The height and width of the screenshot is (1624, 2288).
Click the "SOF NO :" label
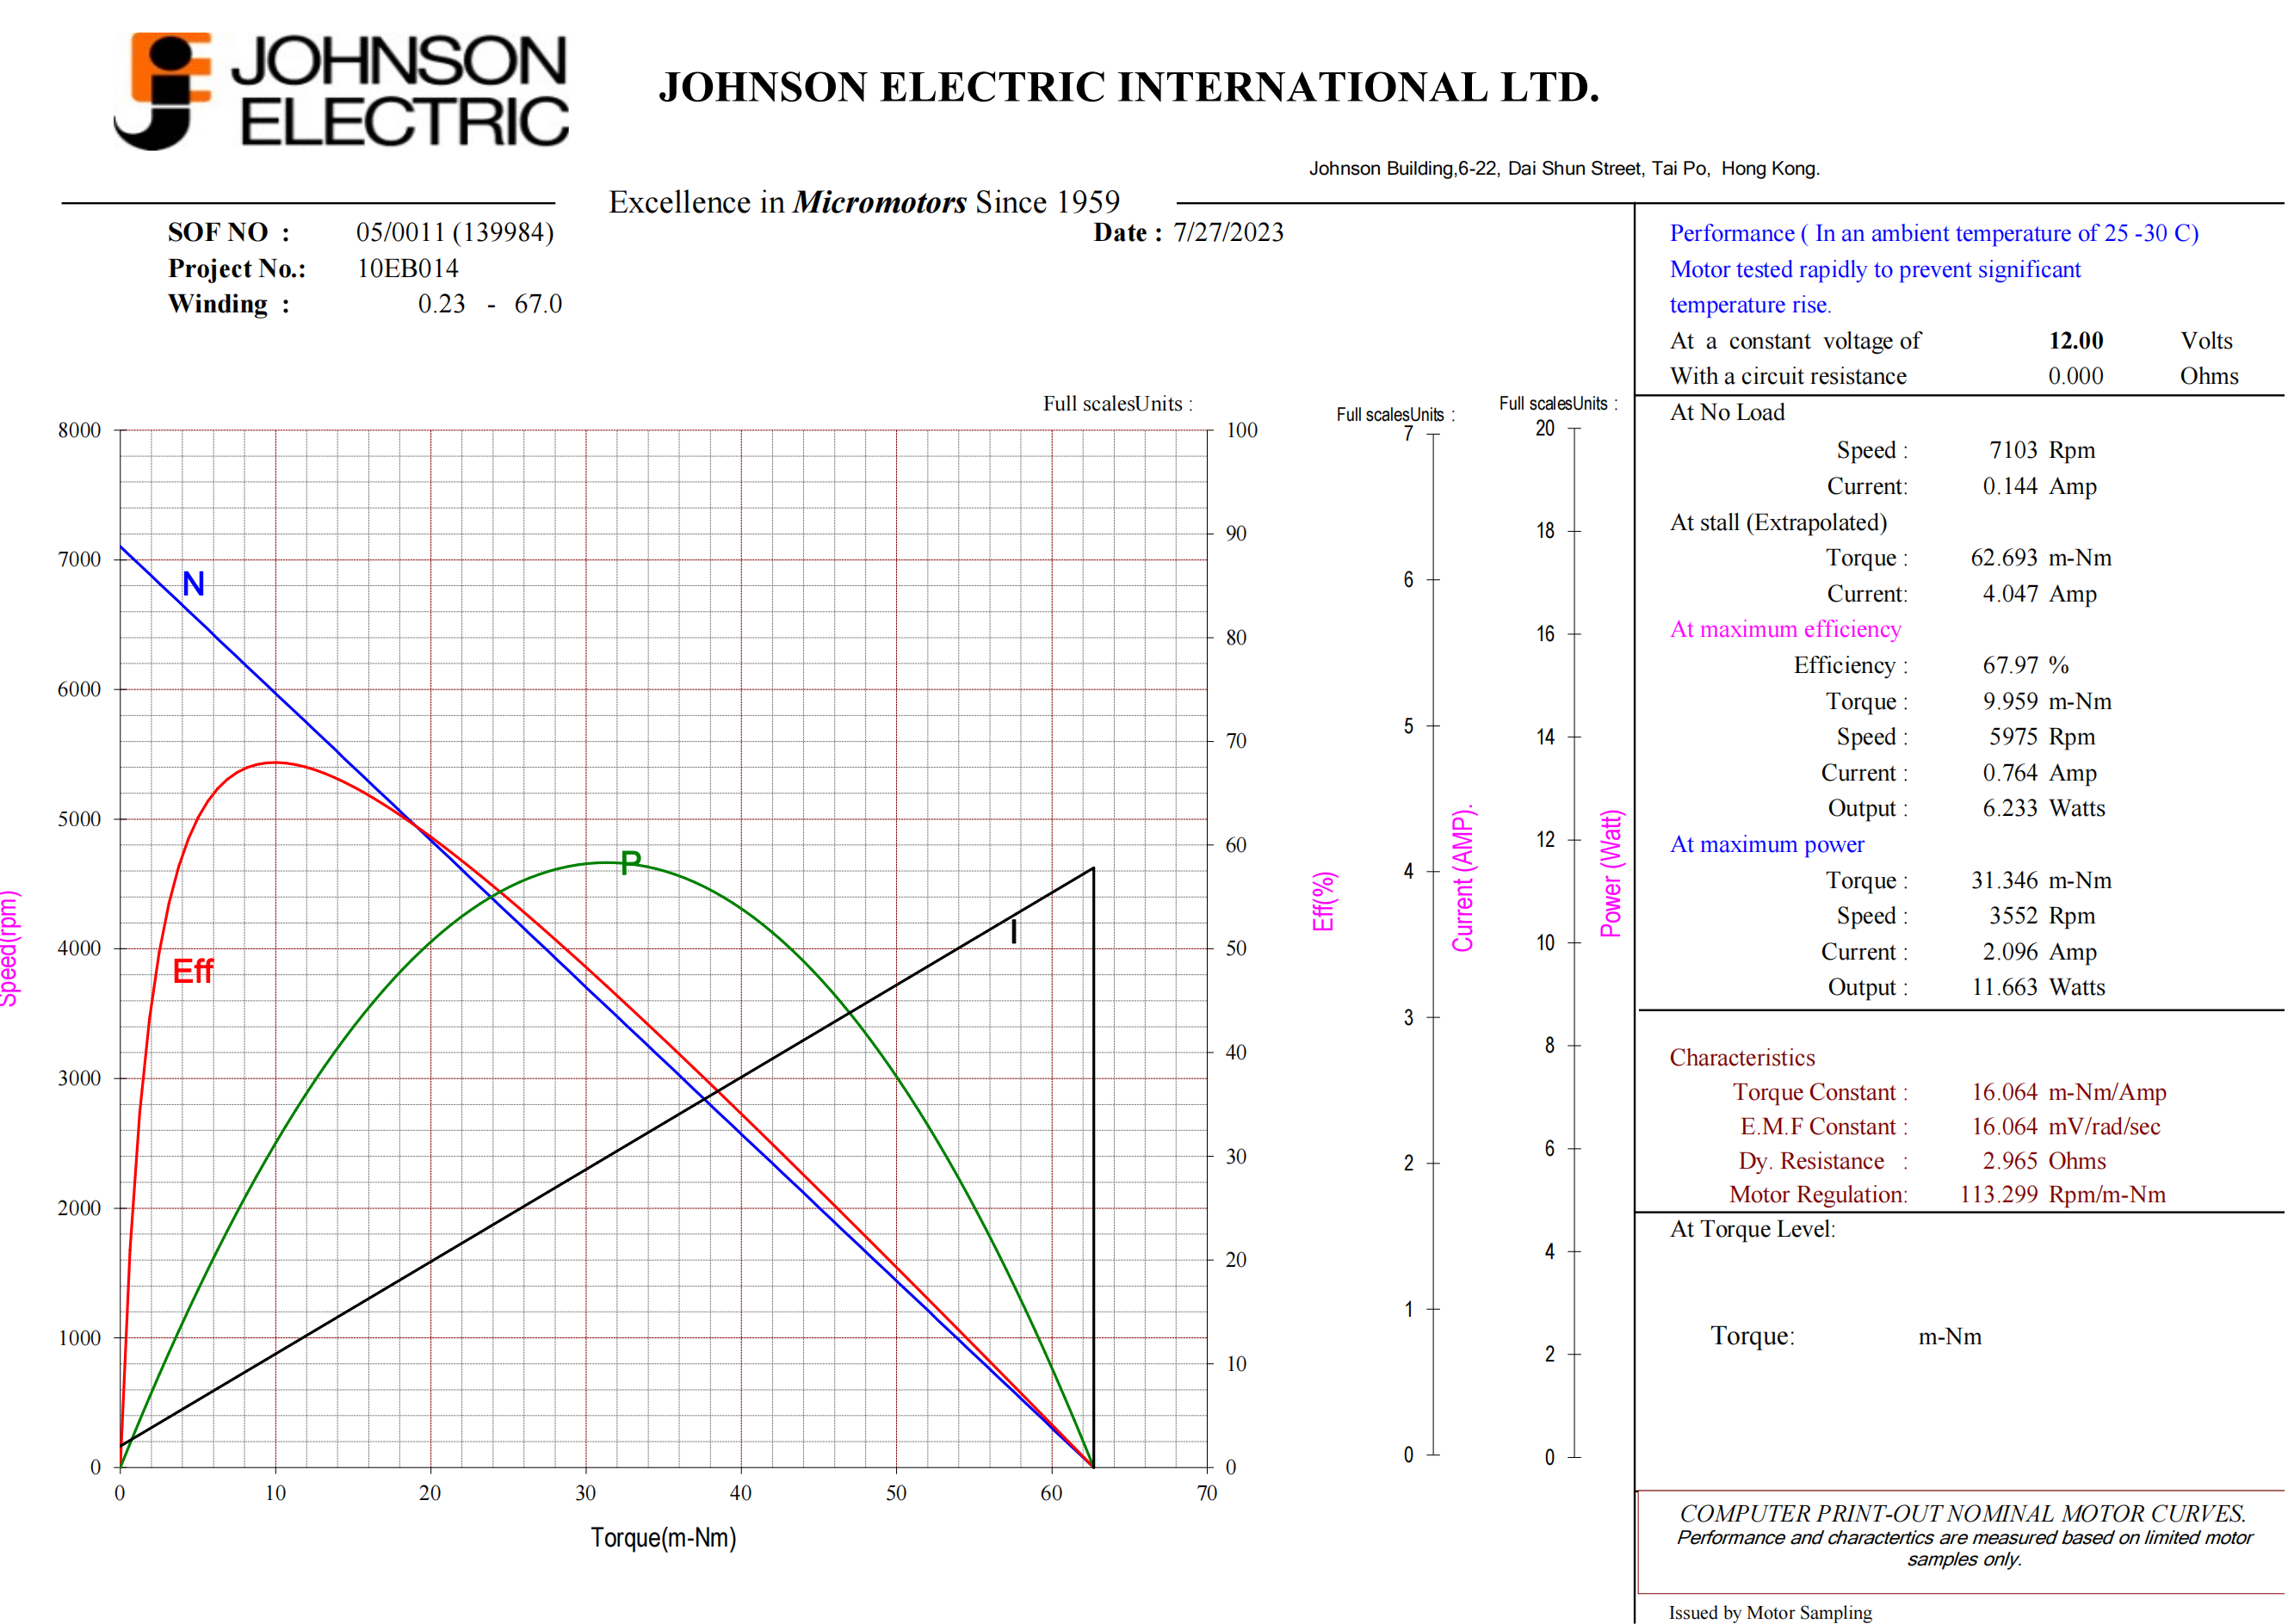[229, 232]
